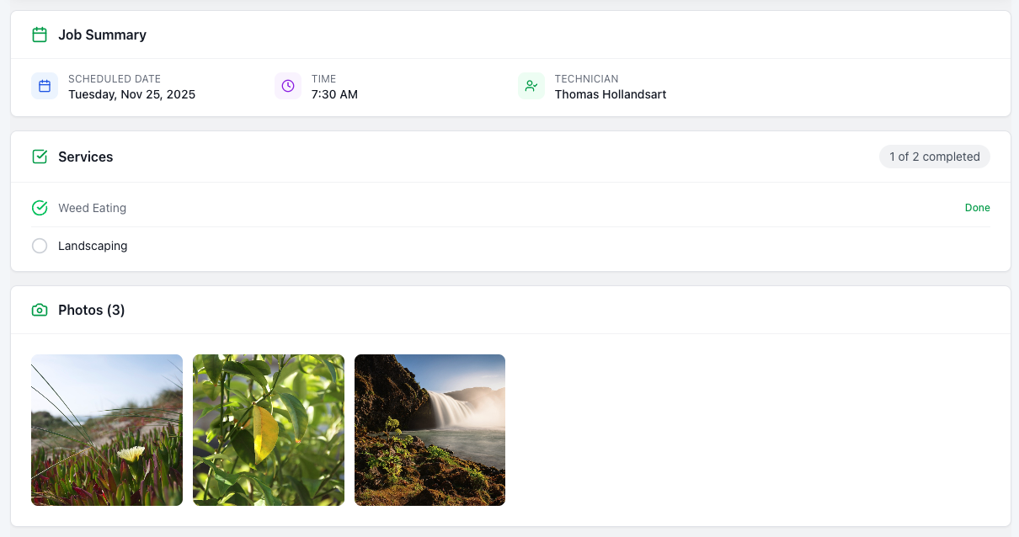Click the Services checklist icon
This screenshot has width=1019, height=537.
[x=39, y=157]
